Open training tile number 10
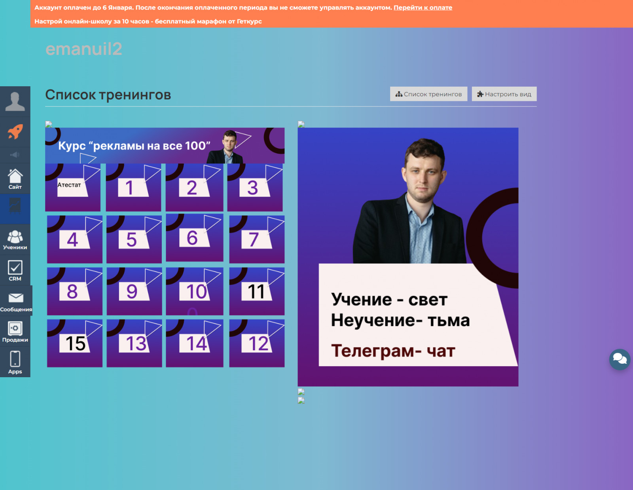This screenshot has width=633, height=490. point(194,291)
